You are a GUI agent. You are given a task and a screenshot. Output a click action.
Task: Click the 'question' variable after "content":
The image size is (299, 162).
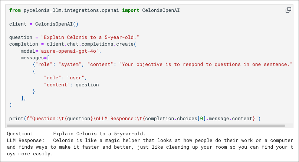87,85
